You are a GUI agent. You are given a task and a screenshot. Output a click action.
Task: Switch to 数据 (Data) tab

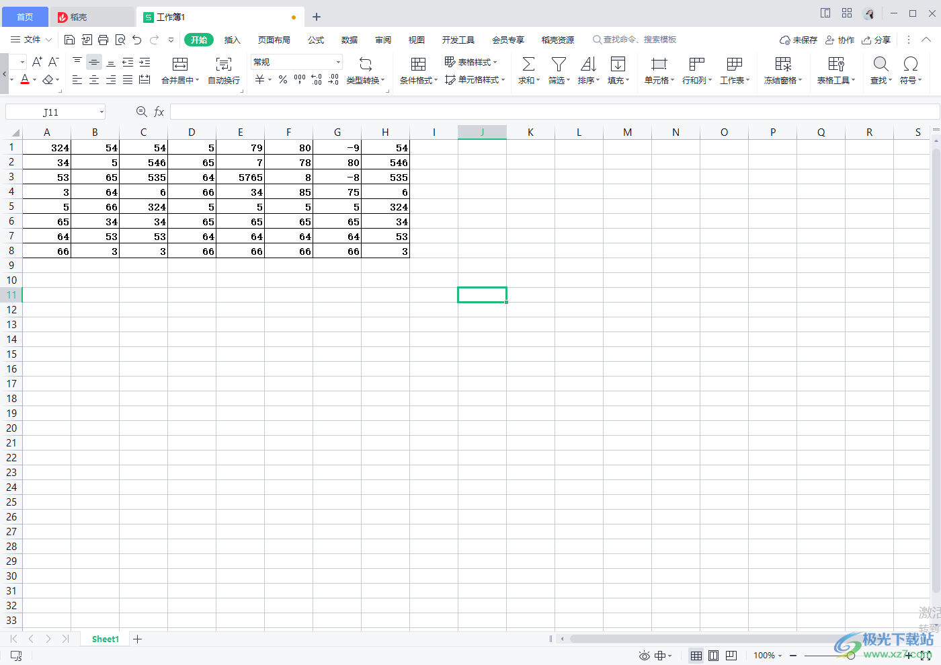tap(350, 40)
